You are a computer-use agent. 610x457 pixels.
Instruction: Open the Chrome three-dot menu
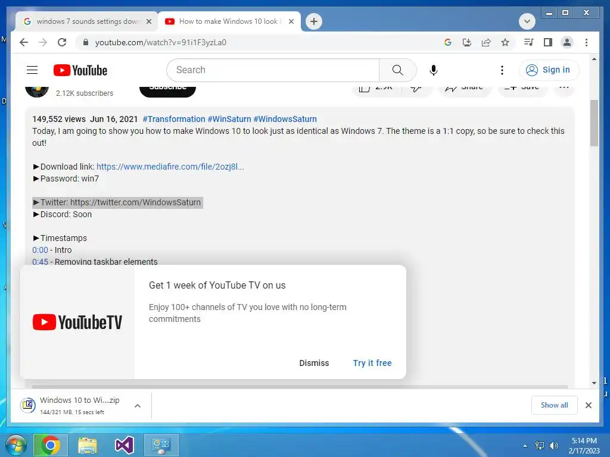coord(586,42)
